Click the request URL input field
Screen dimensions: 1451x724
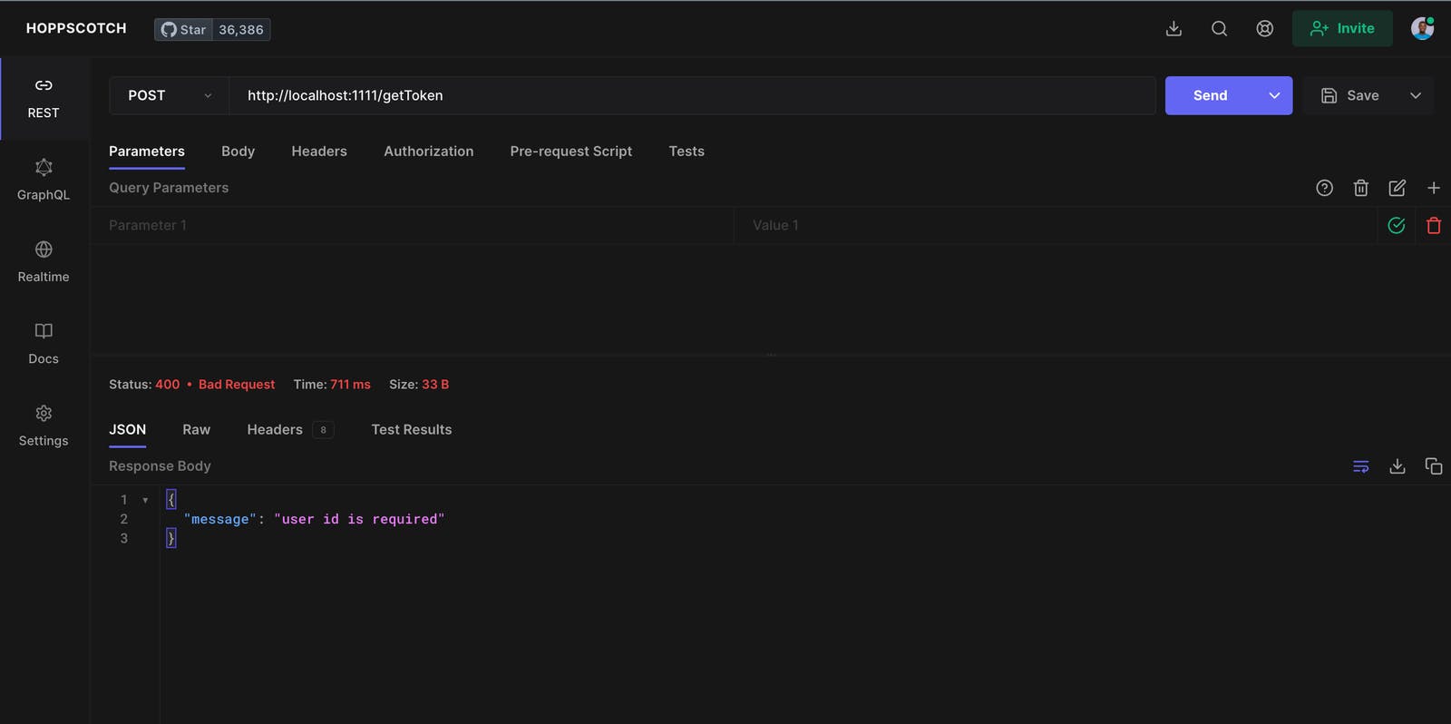coord(692,95)
